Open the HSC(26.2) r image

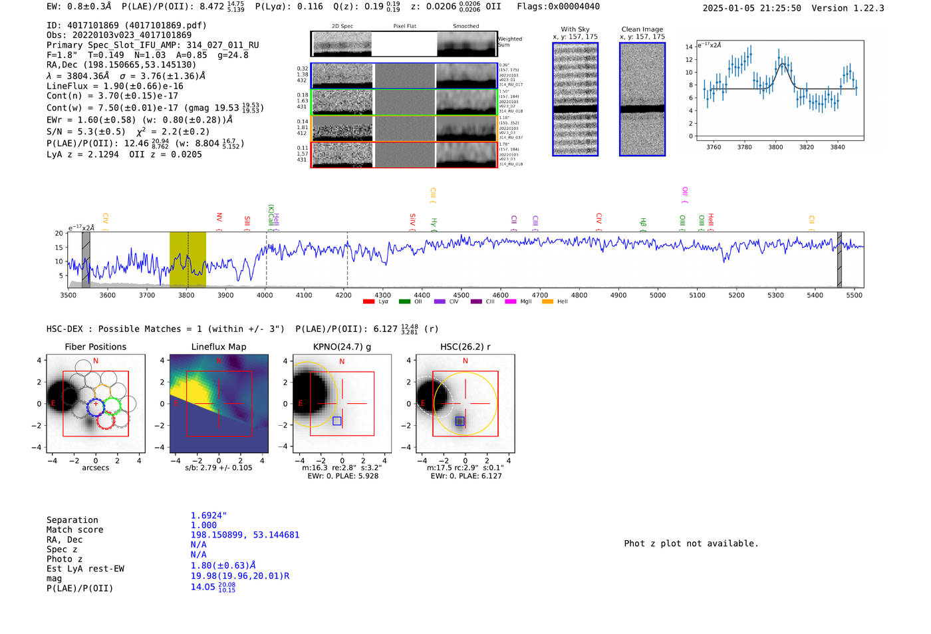click(x=465, y=404)
